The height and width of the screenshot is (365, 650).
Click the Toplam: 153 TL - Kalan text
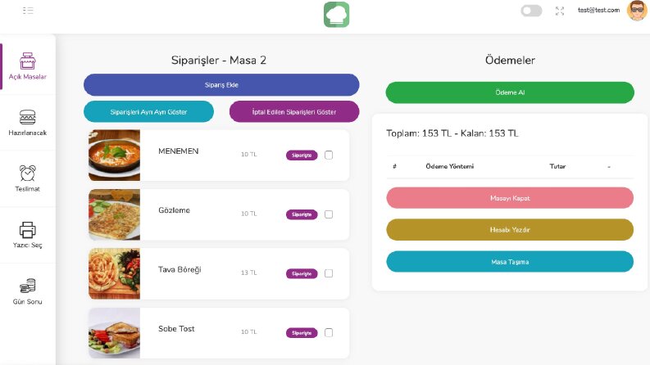452,133
